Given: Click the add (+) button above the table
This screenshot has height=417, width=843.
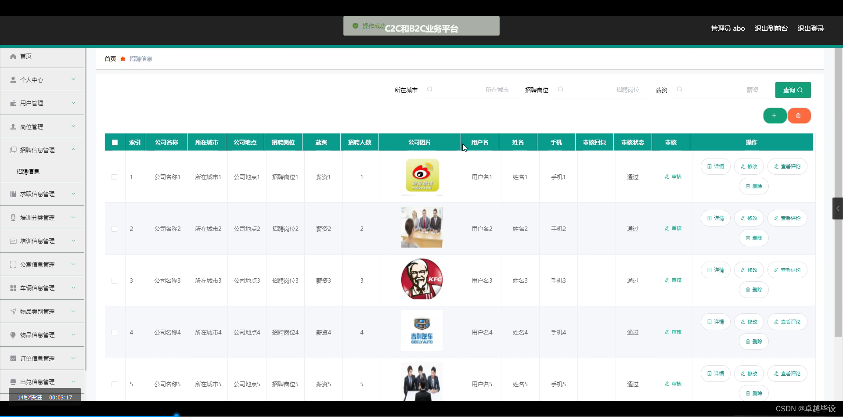Looking at the screenshot, I should coord(775,115).
